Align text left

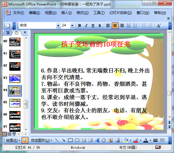pyautogui.click(x=108, y=26)
